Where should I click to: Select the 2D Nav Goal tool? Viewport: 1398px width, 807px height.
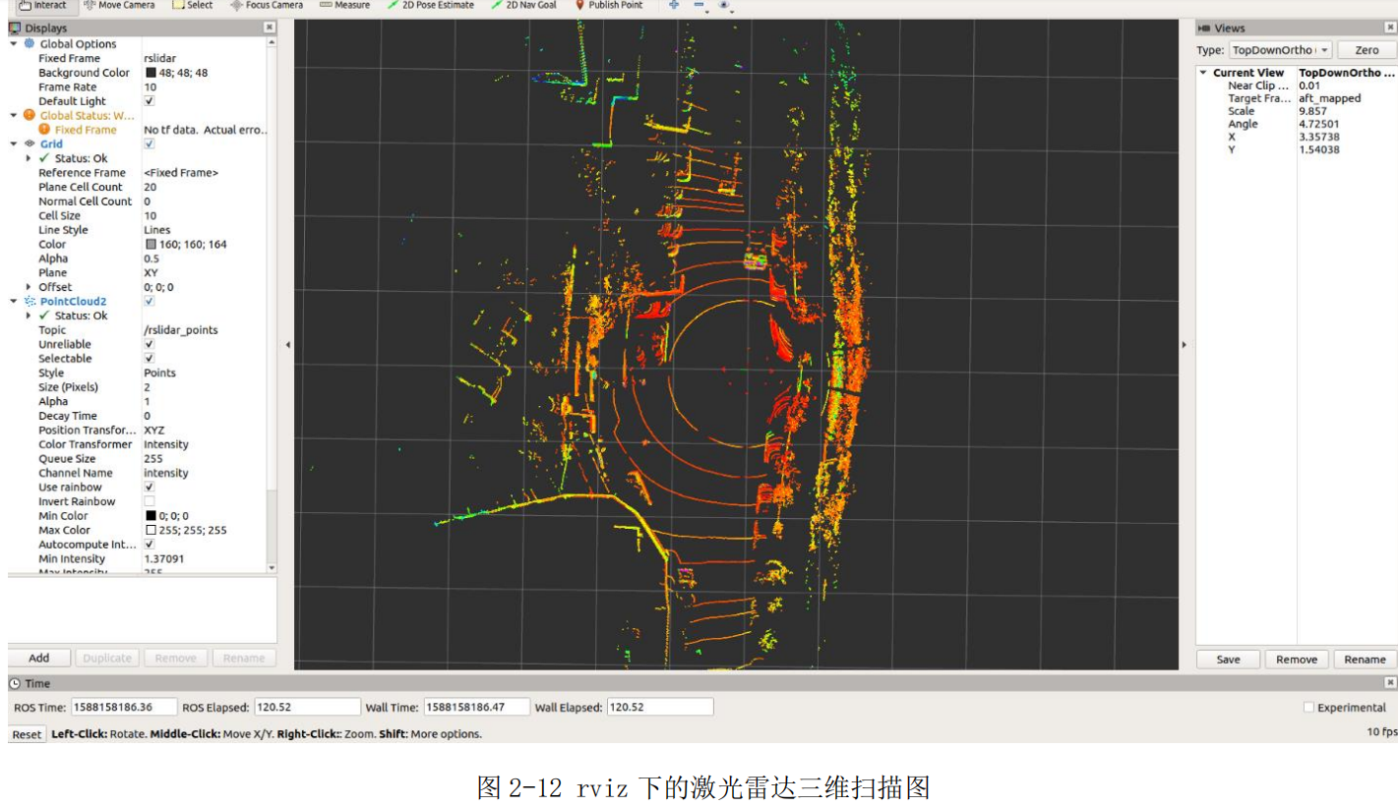coord(522,5)
